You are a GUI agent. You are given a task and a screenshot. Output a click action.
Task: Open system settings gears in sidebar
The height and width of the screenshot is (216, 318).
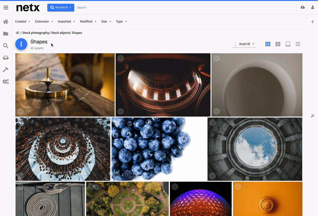tap(6, 82)
